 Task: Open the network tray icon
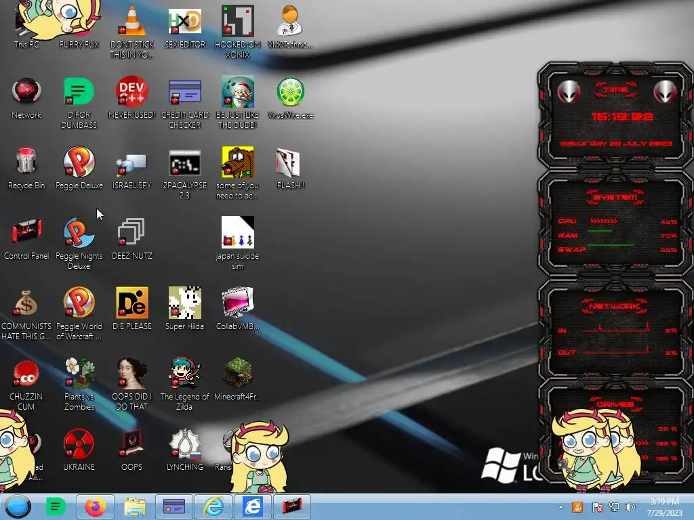[614, 507]
